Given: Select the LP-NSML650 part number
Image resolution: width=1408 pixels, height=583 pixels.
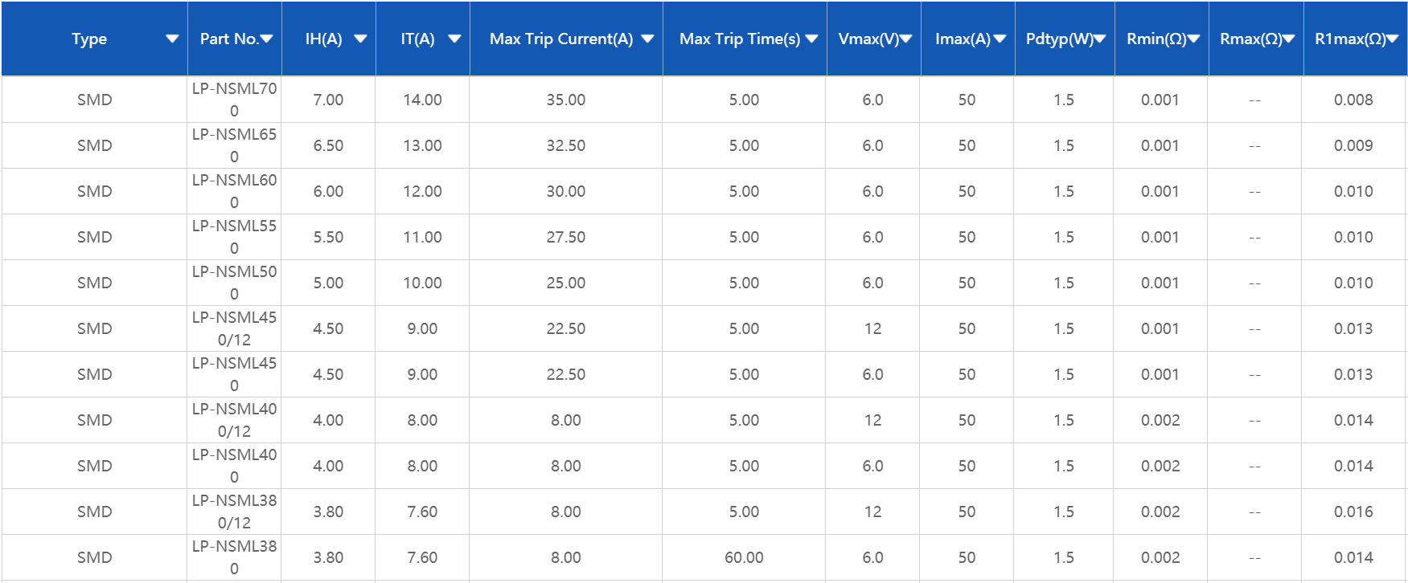Looking at the screenshot, I should click(234, 145).
